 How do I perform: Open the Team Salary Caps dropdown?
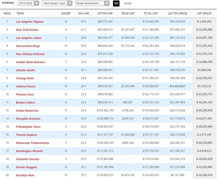pos(57,3)
